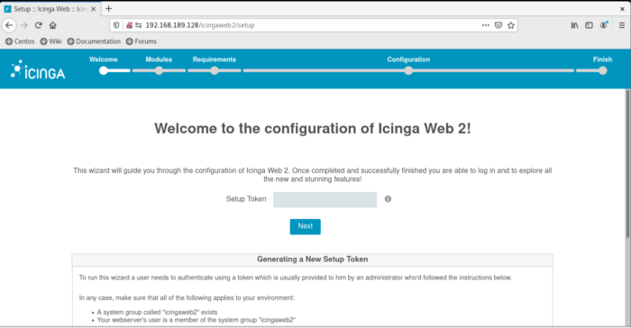Viewport: 631px width, 328px height.
Task: Click the Requirements step progress dot
Action: coord(215,71)
